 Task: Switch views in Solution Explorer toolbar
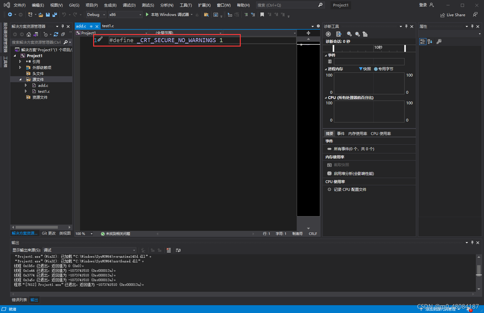pyautogui.click(x=36, y=34)
